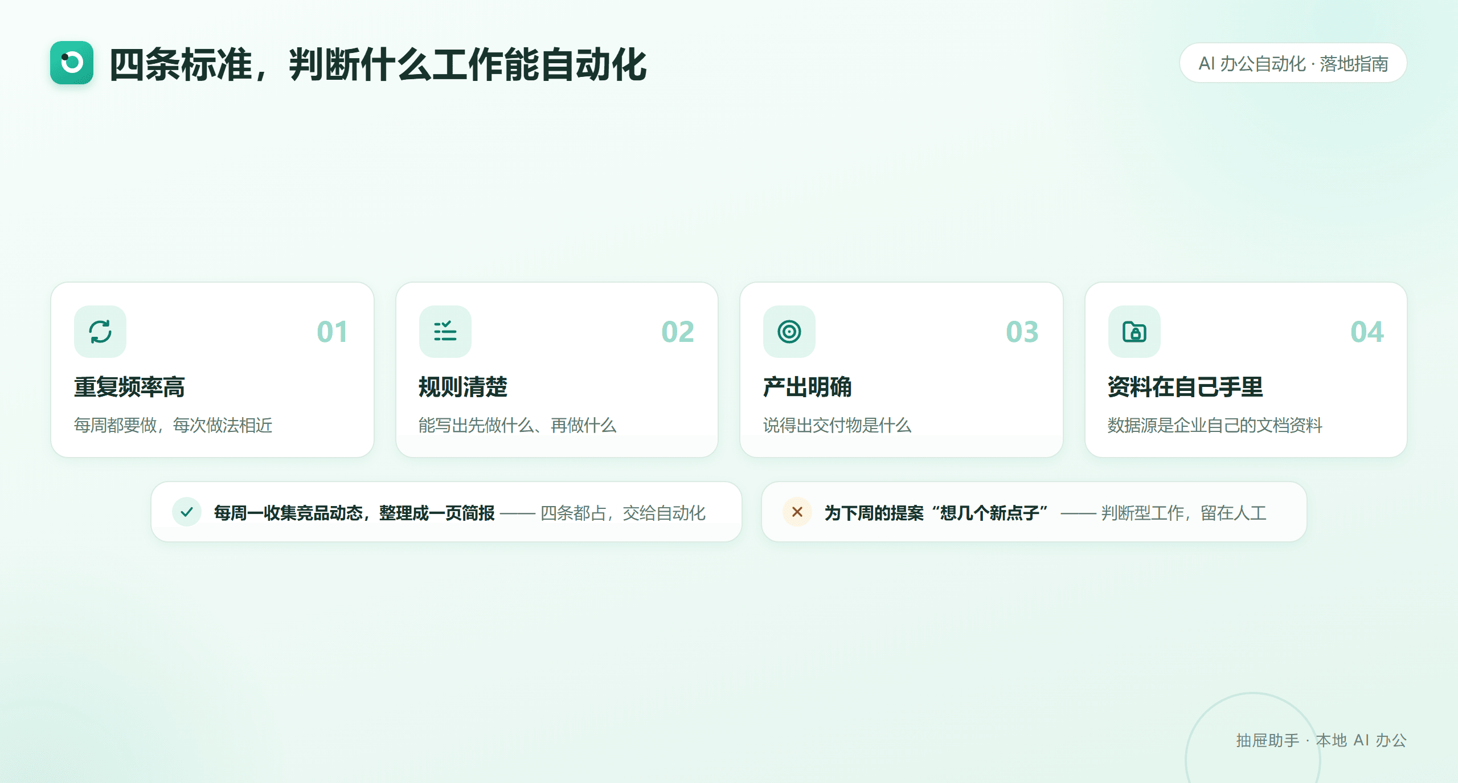Click the target icon in card 03
The width and height of the screenshot is (1458, 783).
coord(789,332)
